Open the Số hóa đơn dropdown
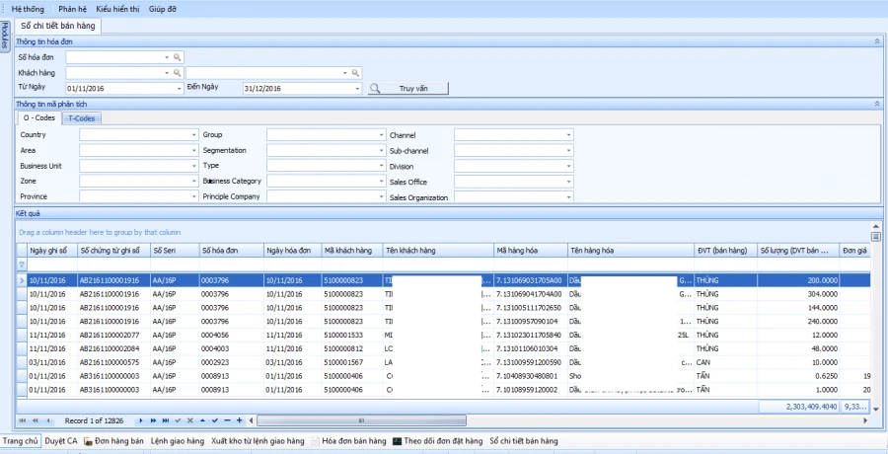Screen dimensions: 888x454 167,57
